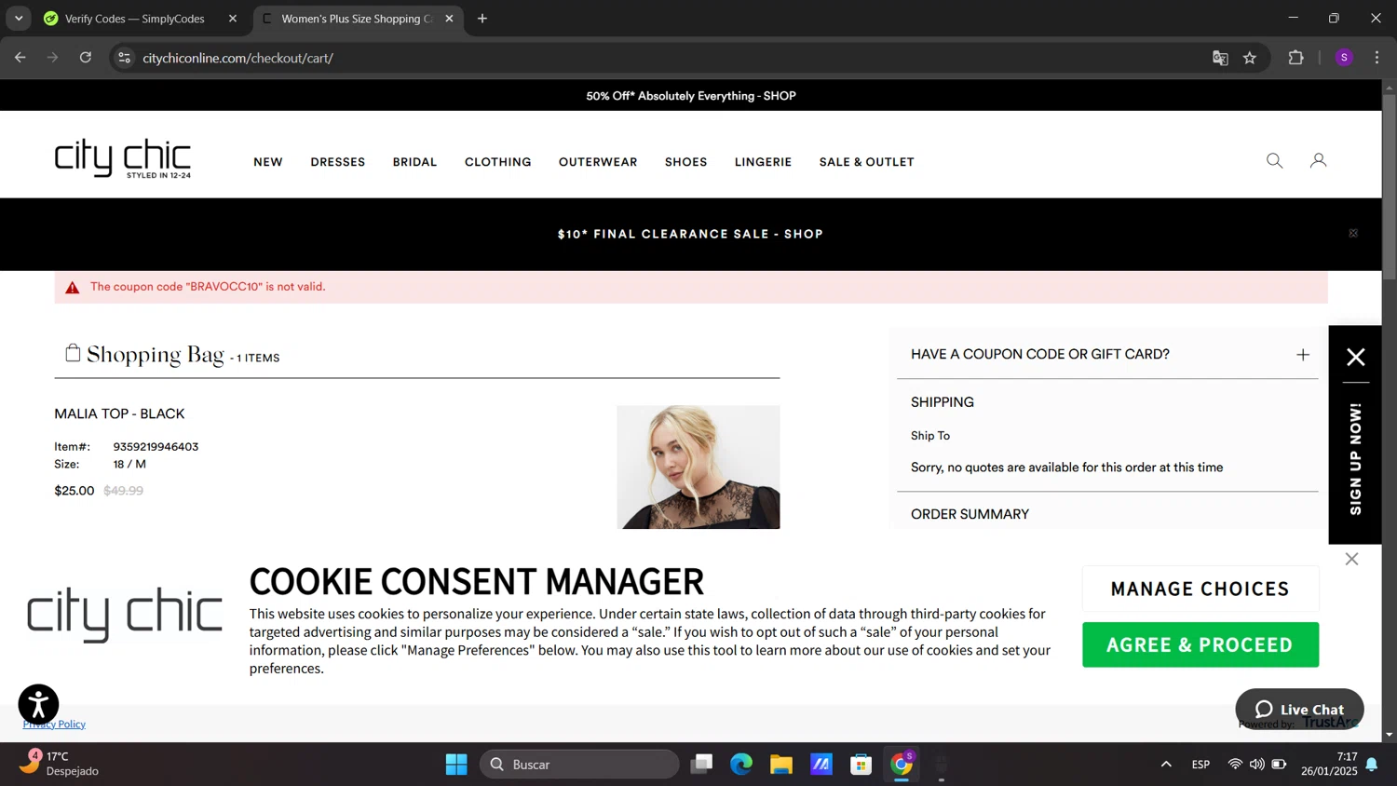
Task: Open Microsoft Store from the taskbar
Action: coord(861,765)
